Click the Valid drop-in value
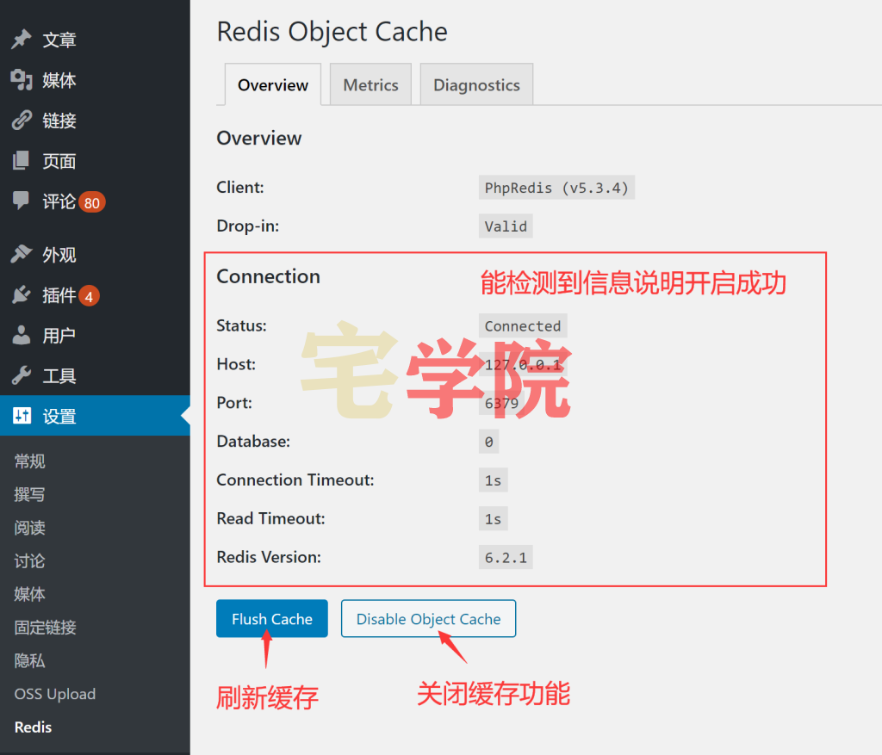Image resolution: width=882 pixels, height=755 pixels. [506, 226]
